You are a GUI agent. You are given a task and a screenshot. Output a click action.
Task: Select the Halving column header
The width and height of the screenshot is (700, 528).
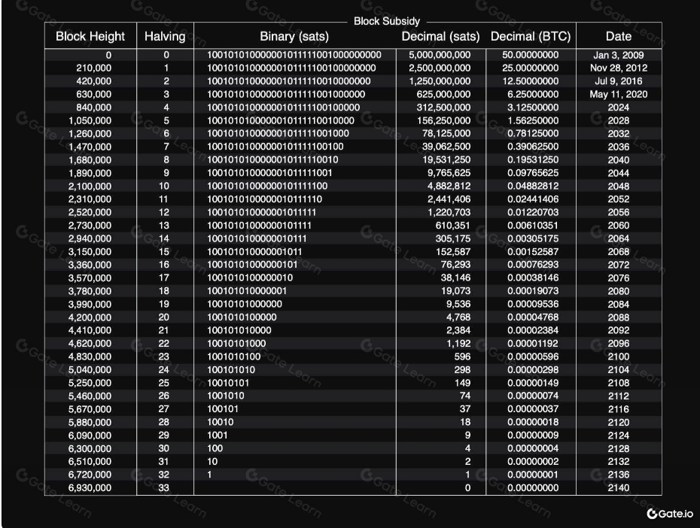tap(165, 37)
